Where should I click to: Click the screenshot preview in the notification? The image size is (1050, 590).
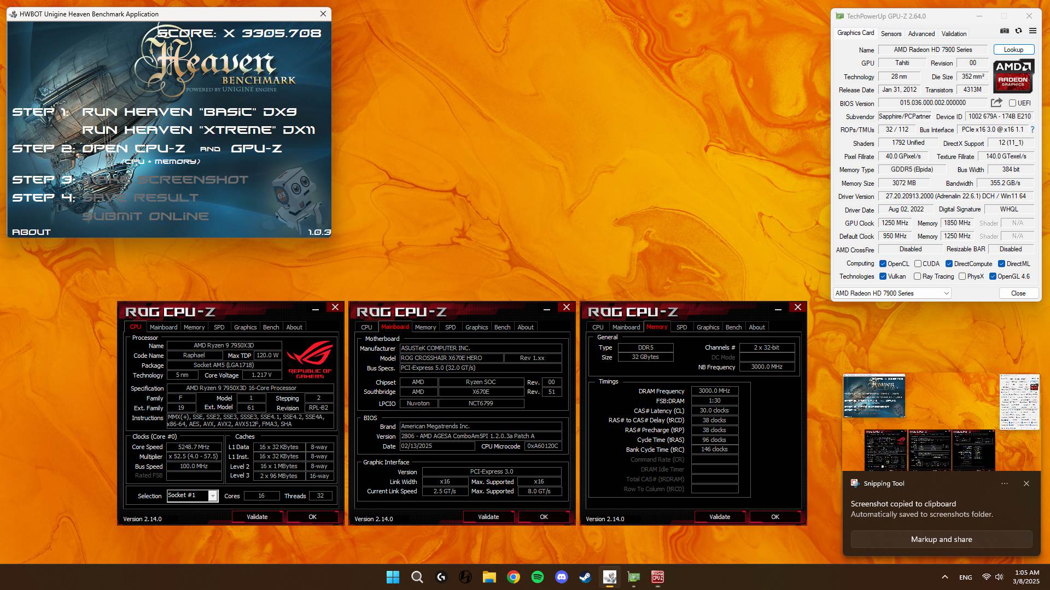click(x=941, y=422)
